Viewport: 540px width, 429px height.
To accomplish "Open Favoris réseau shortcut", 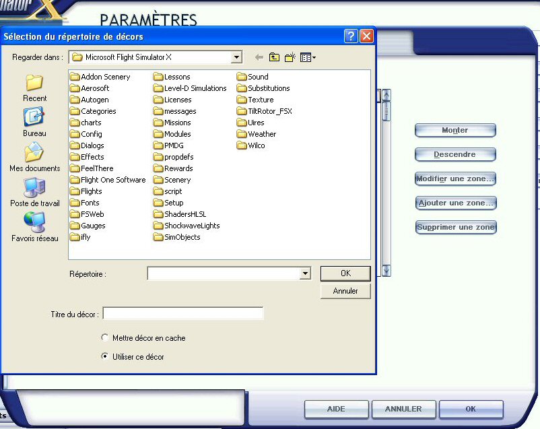I will 35,227.
